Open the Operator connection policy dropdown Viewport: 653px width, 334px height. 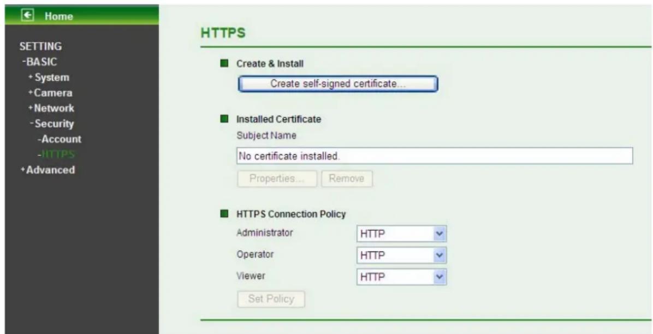(401, 255)
